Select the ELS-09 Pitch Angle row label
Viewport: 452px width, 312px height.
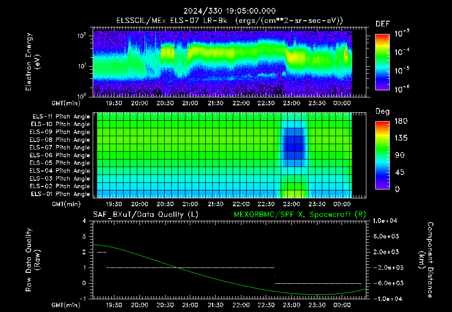(x=60, y=132)
